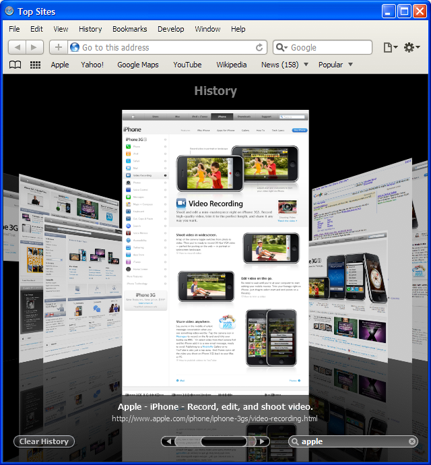431x465 pixels.
Task: Go back with the Back arrow button
Action: (x=18, y=47)
